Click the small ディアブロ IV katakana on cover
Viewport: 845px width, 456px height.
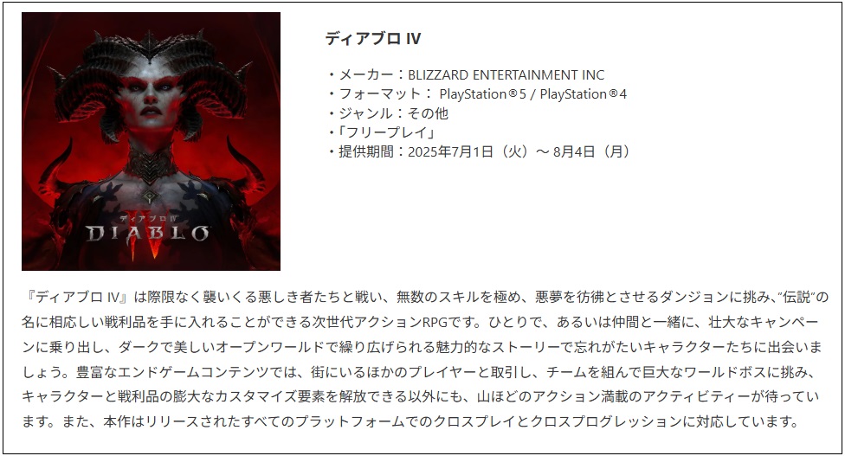coord(148,219)
